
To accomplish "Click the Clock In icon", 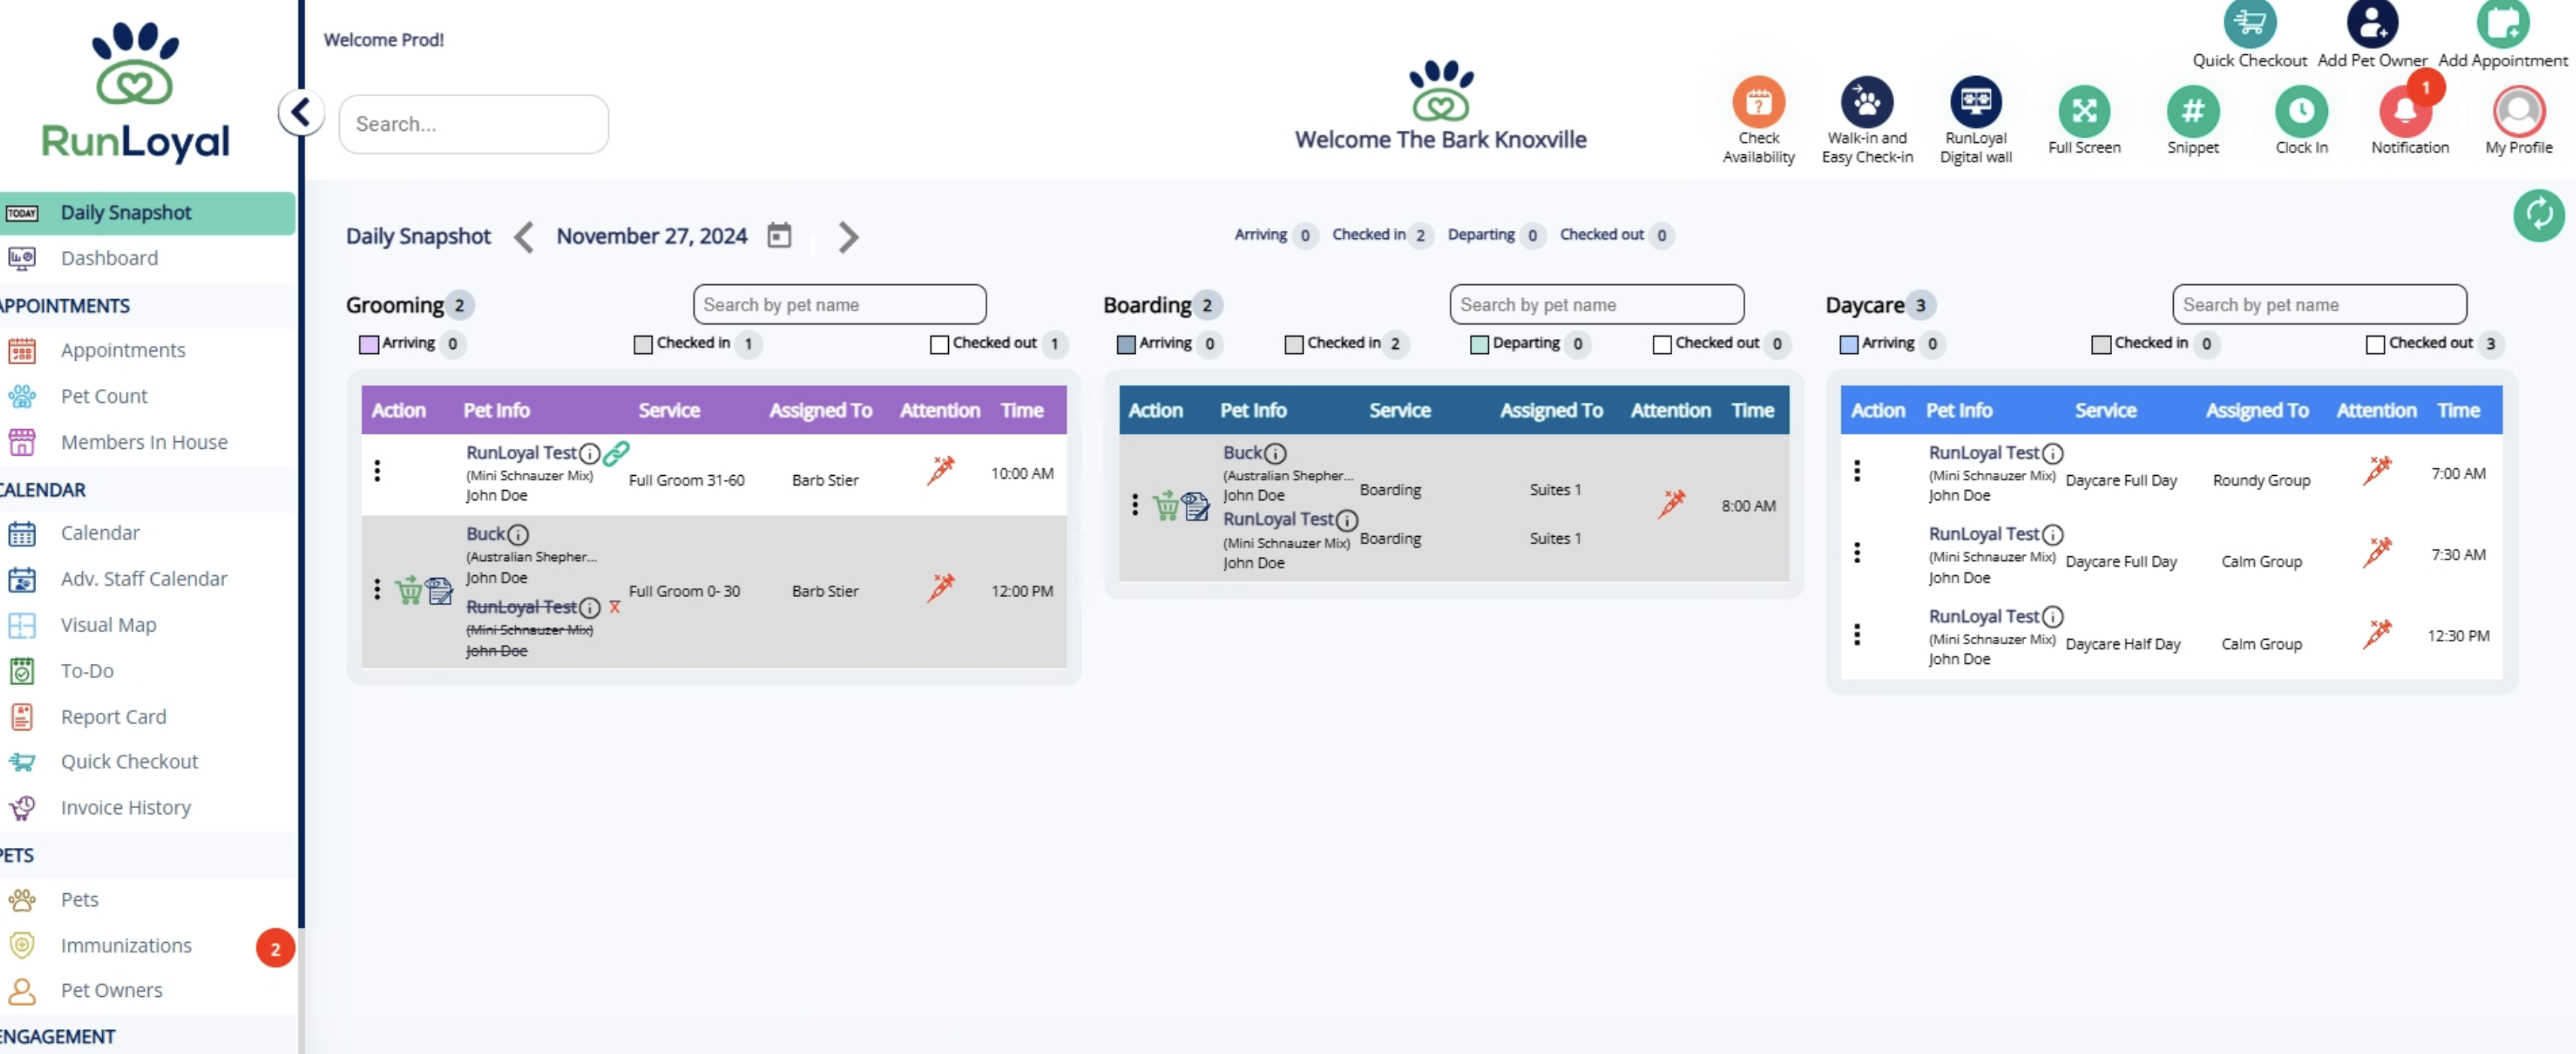I will 2301,111.
